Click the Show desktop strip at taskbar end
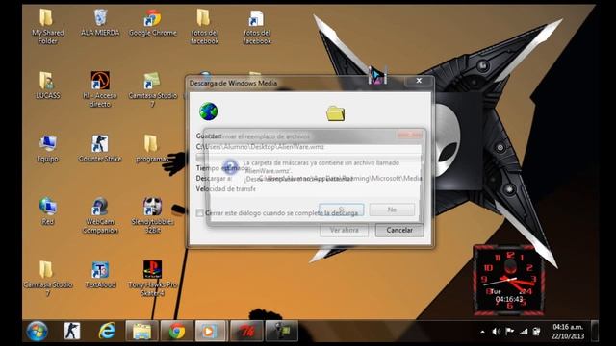Screen dimensions: 616x346 595,331
